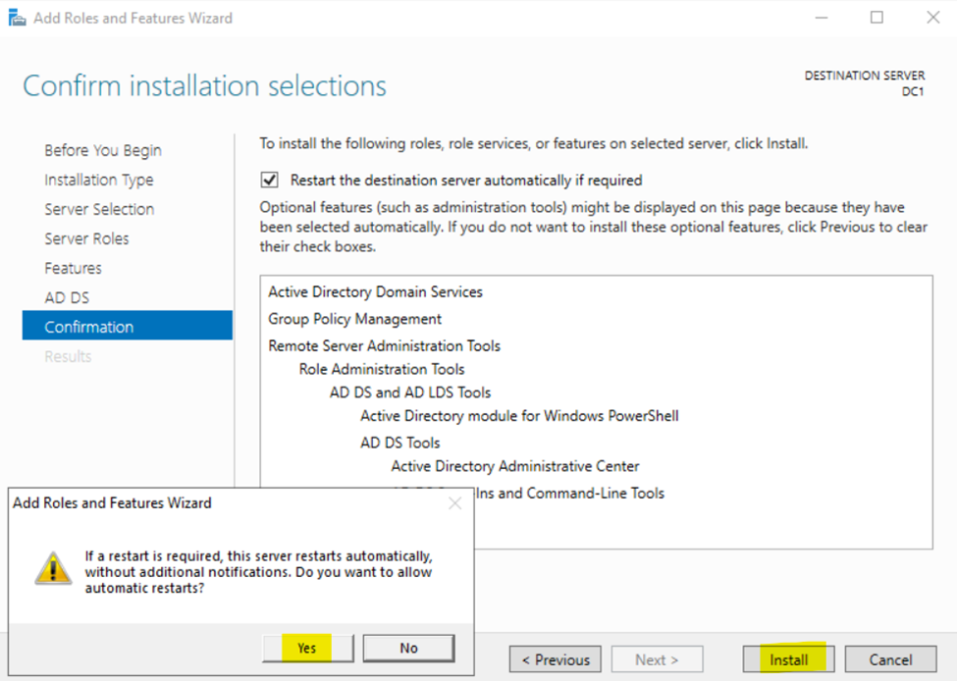Confirm automatic restarts with the Yes button

pyautogui.click(x=307, y=648)
